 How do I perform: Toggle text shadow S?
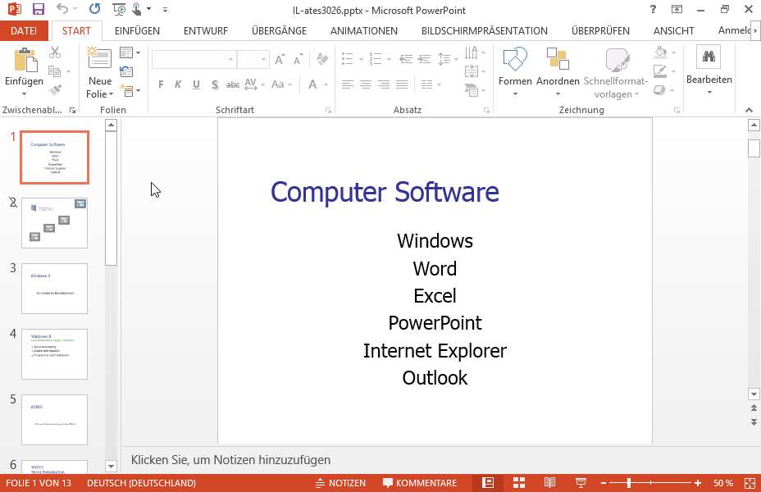[x=215, y=84]
